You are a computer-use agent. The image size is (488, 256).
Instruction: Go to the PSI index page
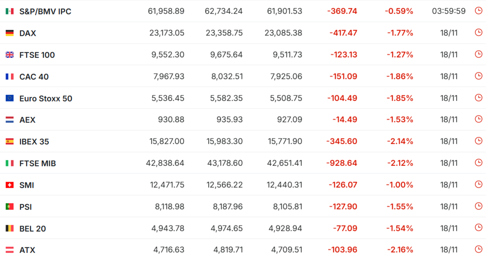[26, 207]
